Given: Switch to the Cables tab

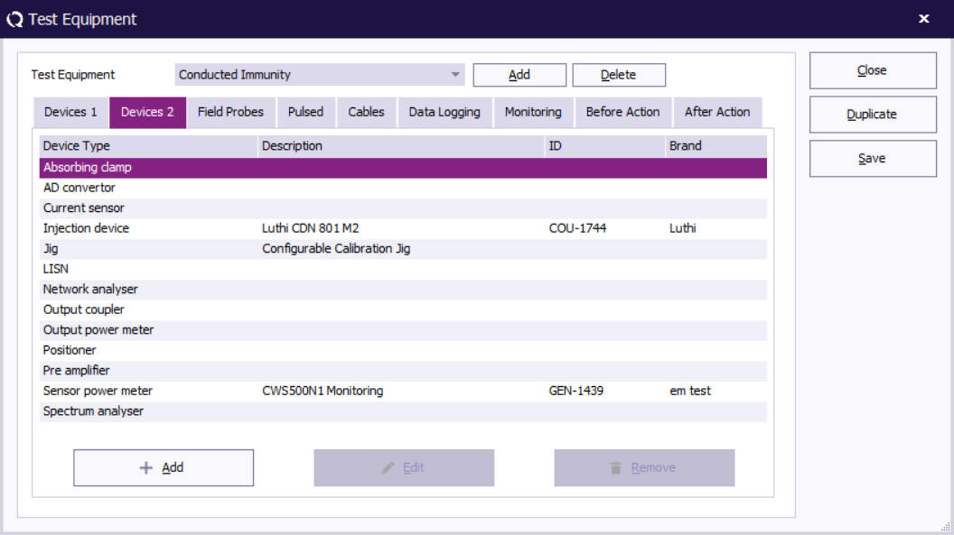Looking at the screenshot, I should tap(366, 113).
